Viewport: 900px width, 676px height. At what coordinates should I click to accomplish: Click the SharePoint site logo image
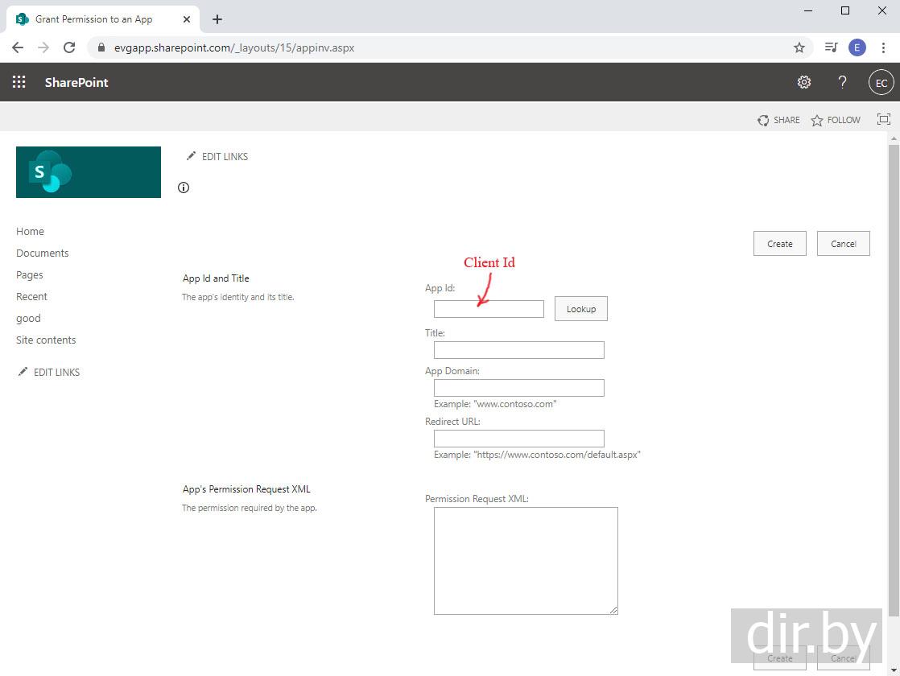[89, 172]
